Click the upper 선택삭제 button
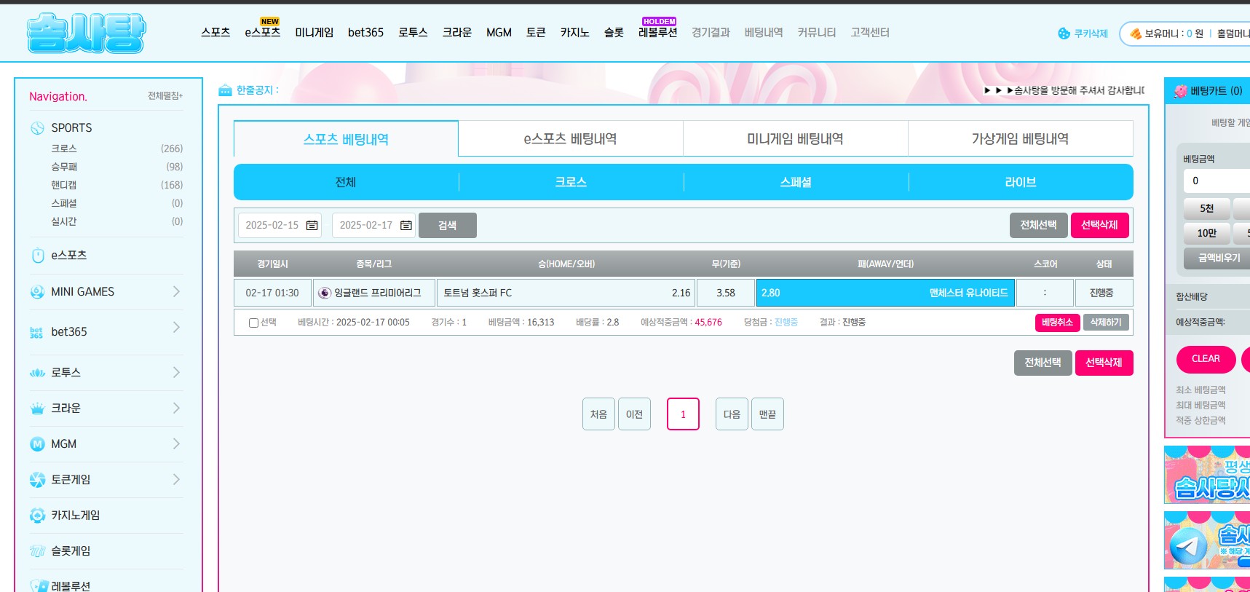The width and height of the screenshot is (1250, 592). coord(1100,226)
